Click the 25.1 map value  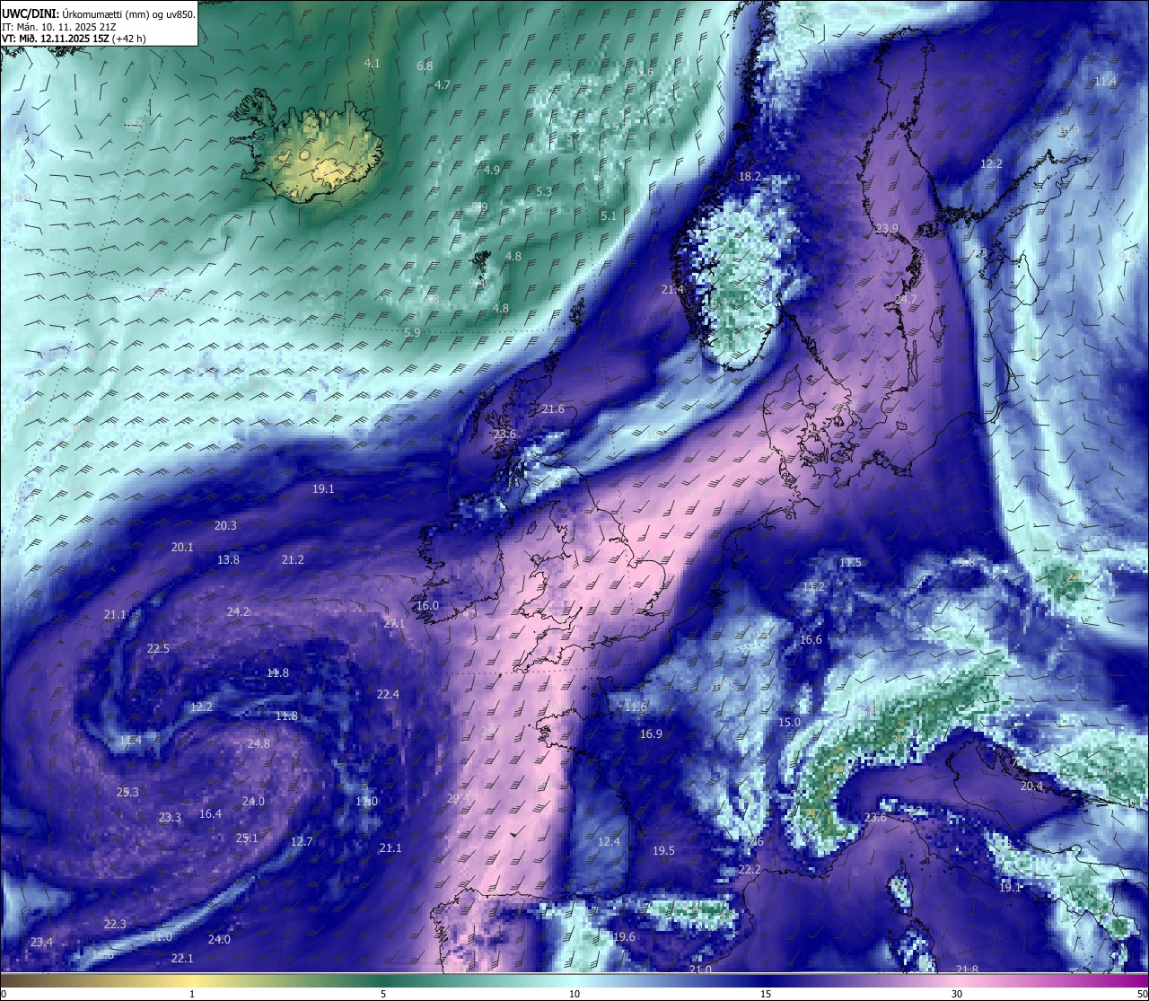[x=247, y=838]
